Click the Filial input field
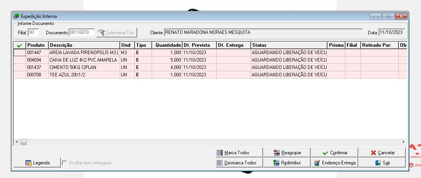Image resolution: width=421 pixels, height=178 pixels. [33, 32]
